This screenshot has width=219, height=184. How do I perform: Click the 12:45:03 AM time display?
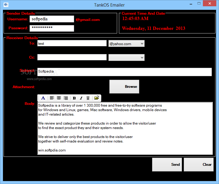click(135, 19)
